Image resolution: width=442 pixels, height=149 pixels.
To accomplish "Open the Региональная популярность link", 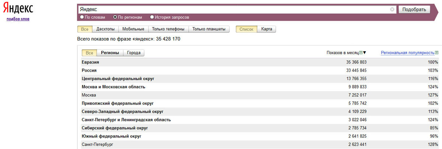I will point(407,53).
